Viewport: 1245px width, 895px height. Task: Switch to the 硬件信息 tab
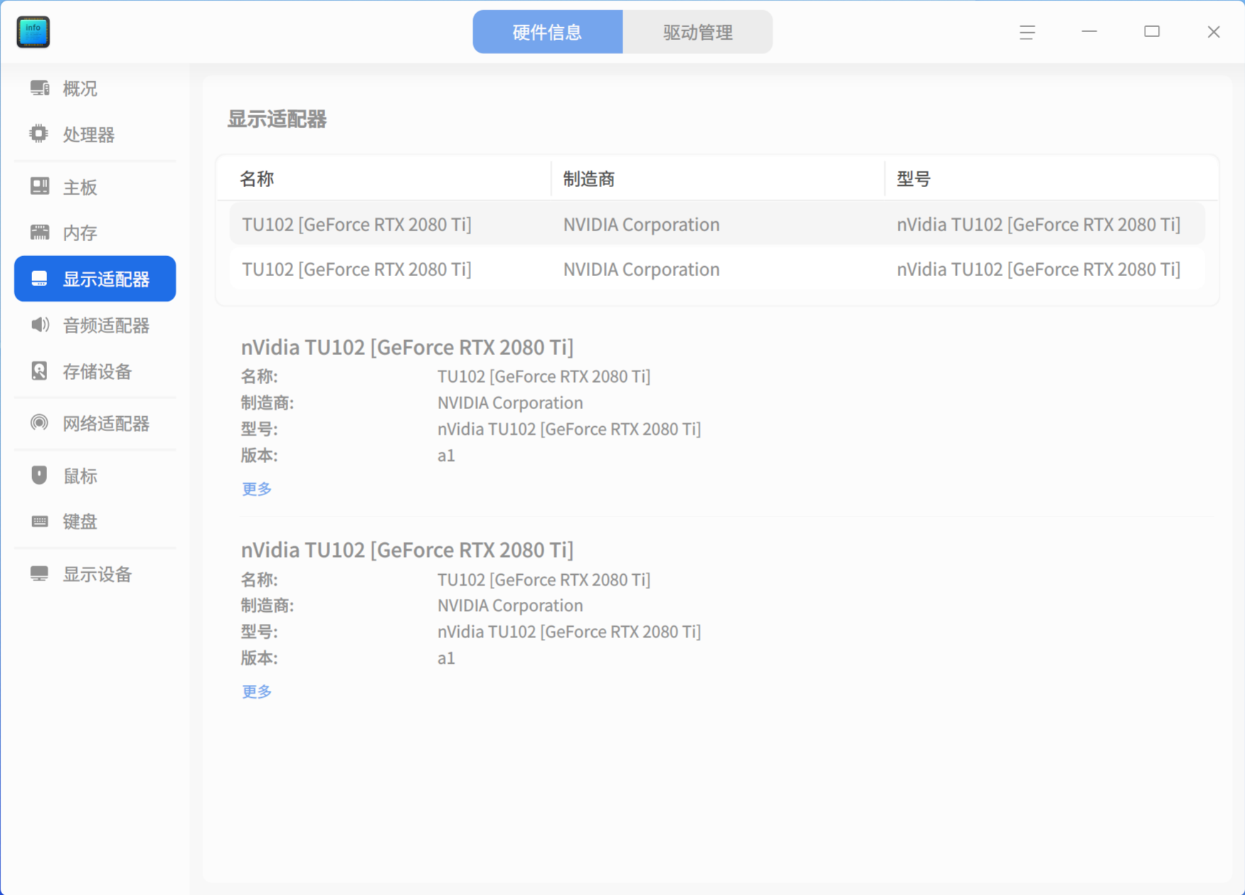[548, 32]
